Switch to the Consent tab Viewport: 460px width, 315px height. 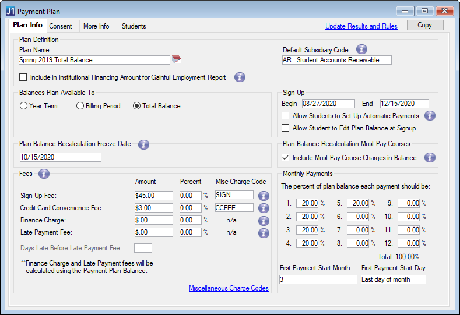[x=61, y=26]
